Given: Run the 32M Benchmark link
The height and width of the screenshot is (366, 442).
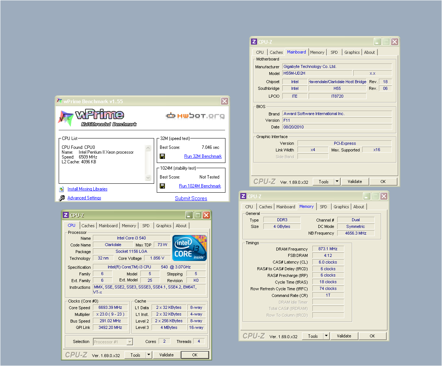Looking at the screenshot, I should coord(203,156).
